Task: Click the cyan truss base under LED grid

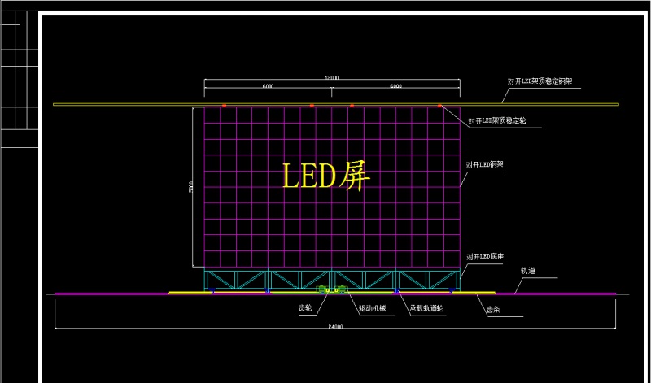Action: [332, 278]
